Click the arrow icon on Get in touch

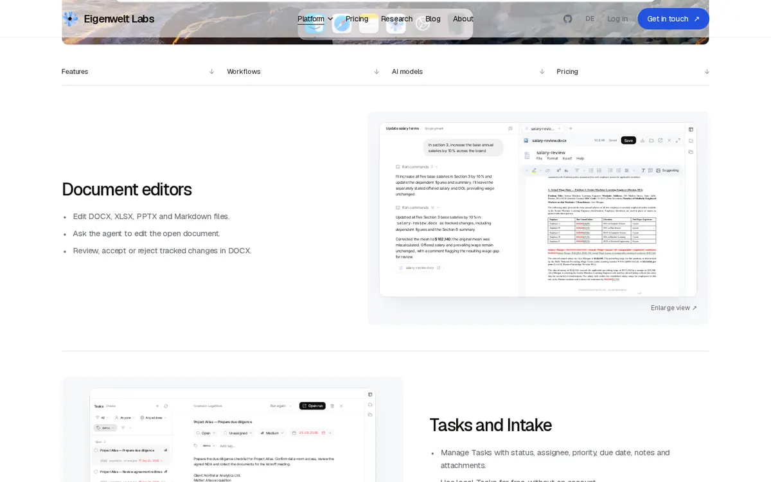tap(696, 19)
